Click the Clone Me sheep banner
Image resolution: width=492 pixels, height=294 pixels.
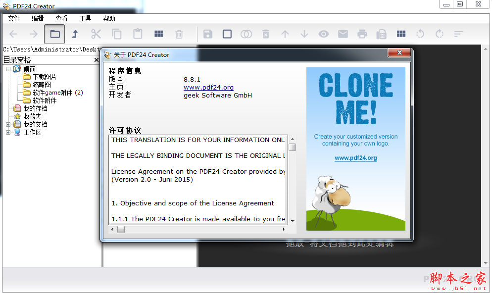point(356,149)
